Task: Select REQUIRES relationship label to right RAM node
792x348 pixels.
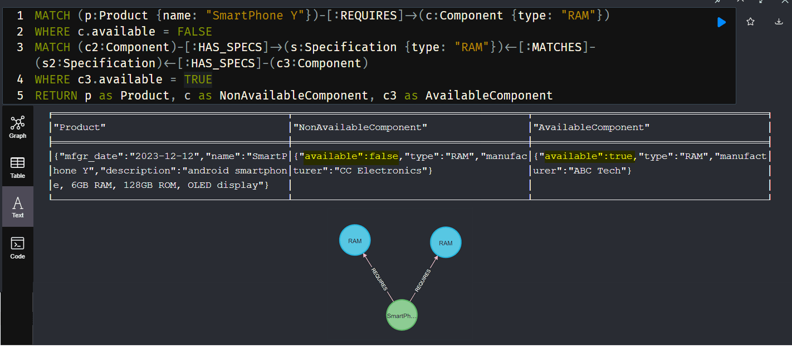Action: (x=423, y=280)
